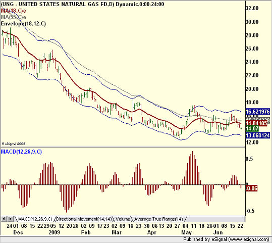The image size is (272, 243).
Task: Click the 26.00 price axis label
Action: pos(252,48)
